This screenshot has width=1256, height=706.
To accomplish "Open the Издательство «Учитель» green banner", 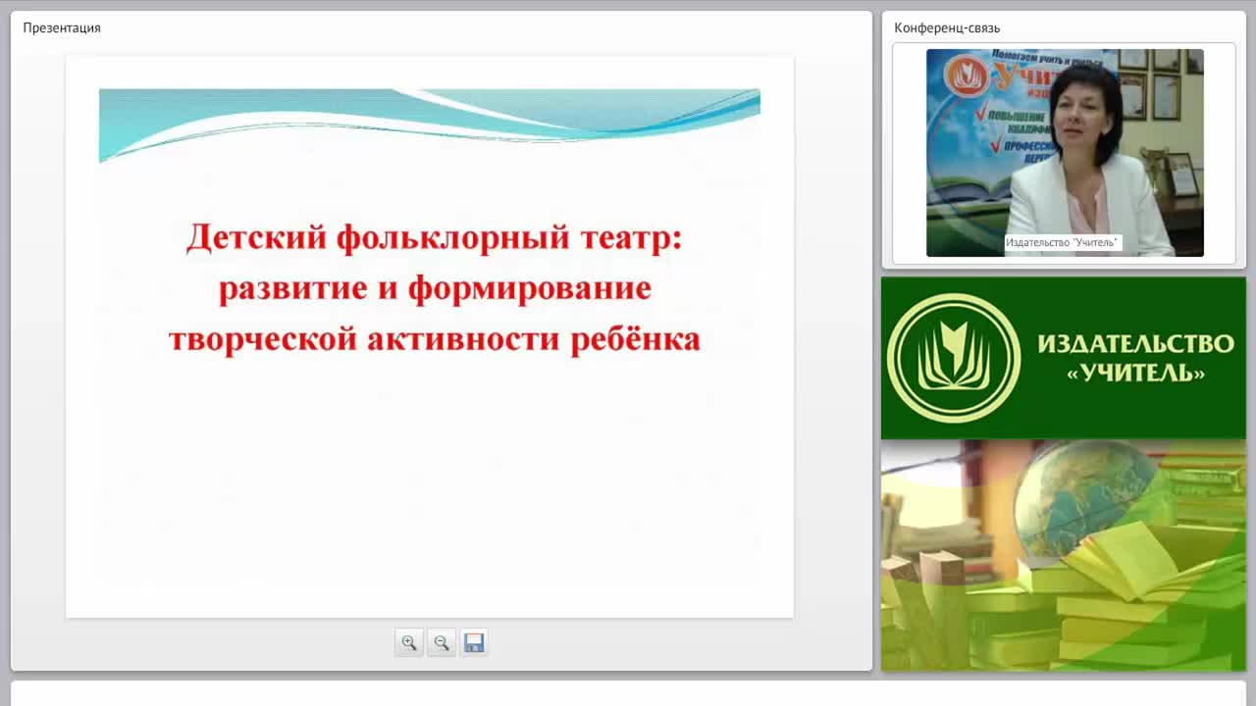I will (1064, 358).
